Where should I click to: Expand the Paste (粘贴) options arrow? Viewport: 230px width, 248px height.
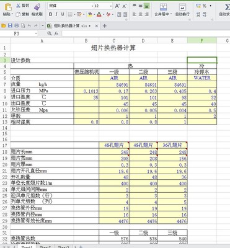click(x=12, y=14)
